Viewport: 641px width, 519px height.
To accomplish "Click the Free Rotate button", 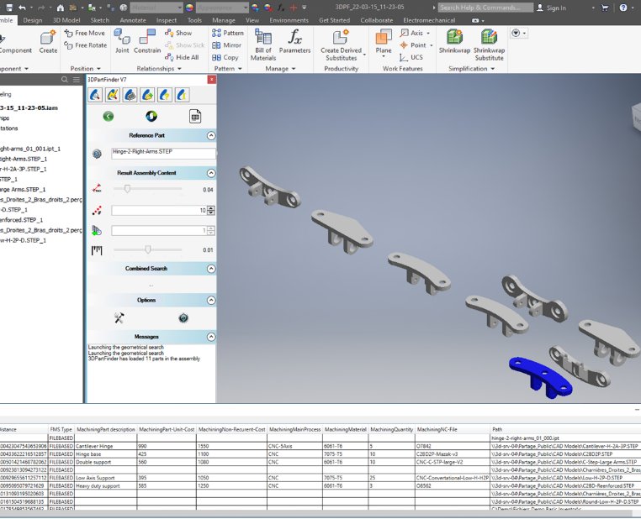I will click(x=87, y=45).
